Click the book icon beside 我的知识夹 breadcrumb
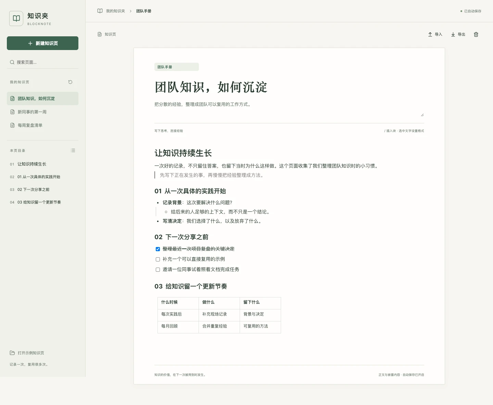The image size is (493, 405). (x=100, y=11)
